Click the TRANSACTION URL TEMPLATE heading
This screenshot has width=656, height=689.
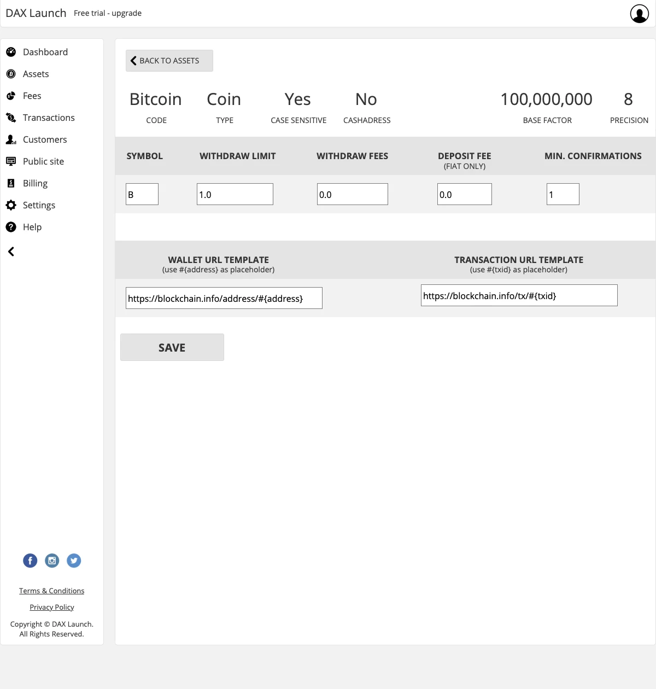coord(519,260)
